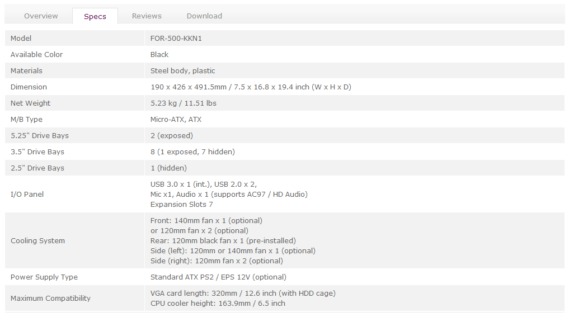Viewport: 569px width, 317px height.
Task: Click the "8 (1 exposed, 7 hidden)" value
Action: coord(192,152)
